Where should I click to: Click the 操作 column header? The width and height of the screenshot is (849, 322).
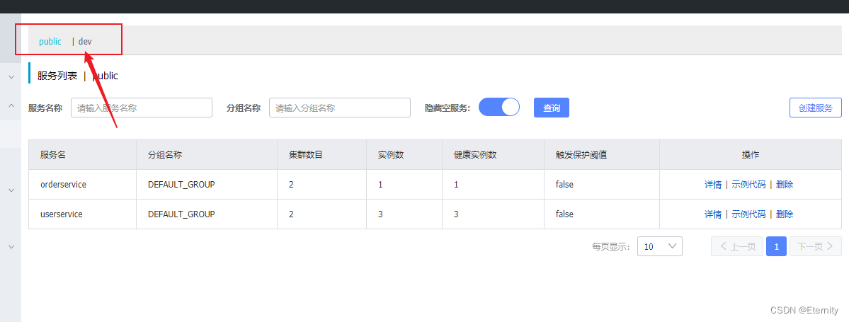pos(750,155)
